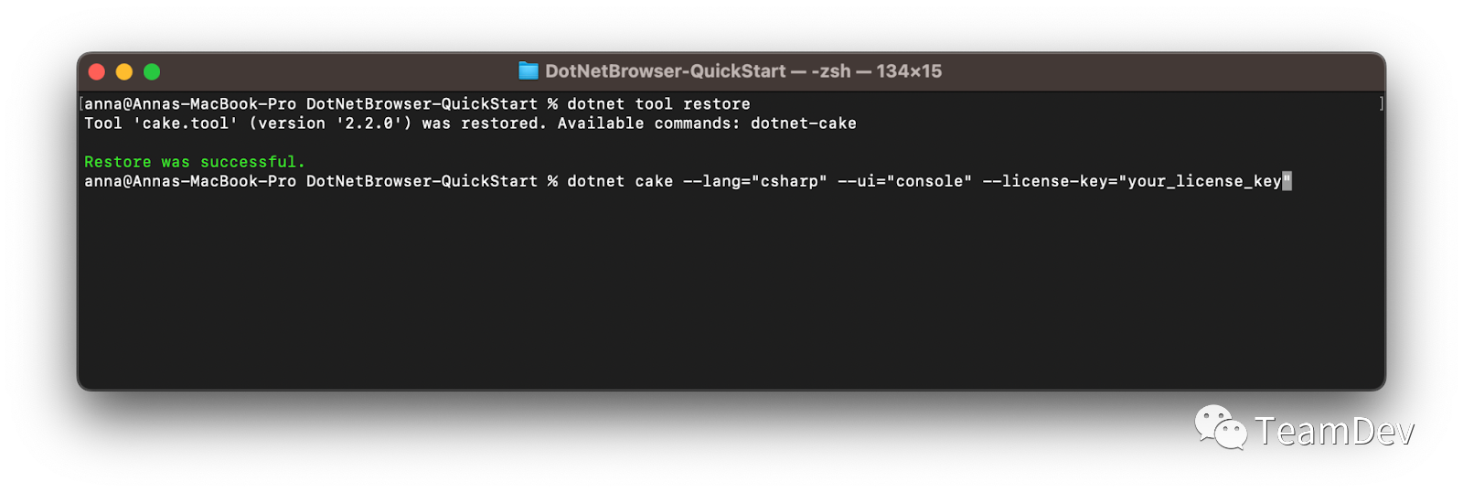The height and width of the screenshot is (493, 1463).
Task: Click the --ui="console" argument
Action: pos(905,181)
